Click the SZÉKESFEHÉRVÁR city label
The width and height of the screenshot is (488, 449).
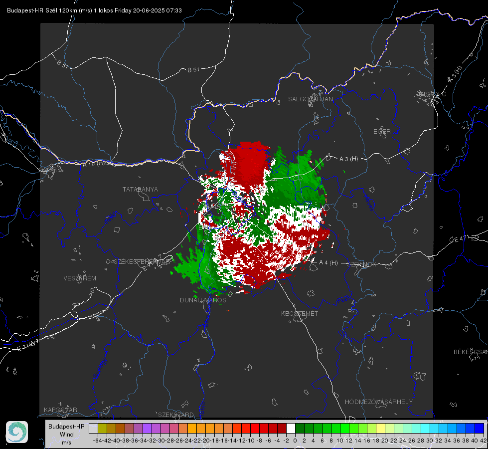(143, 262)
